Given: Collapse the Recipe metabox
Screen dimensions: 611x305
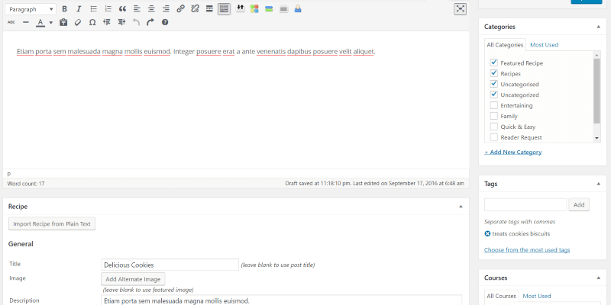Looking at the screenshot, I should (x=461, y=207).
